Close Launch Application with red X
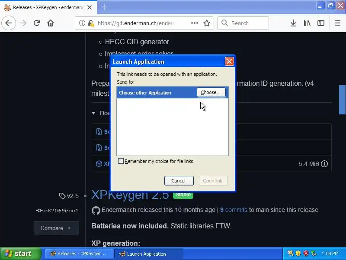The height and width of the screenshot is (260, 346). click(x=229, y=62)
